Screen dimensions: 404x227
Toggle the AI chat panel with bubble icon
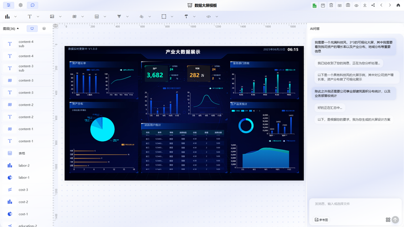coord(32,5)
